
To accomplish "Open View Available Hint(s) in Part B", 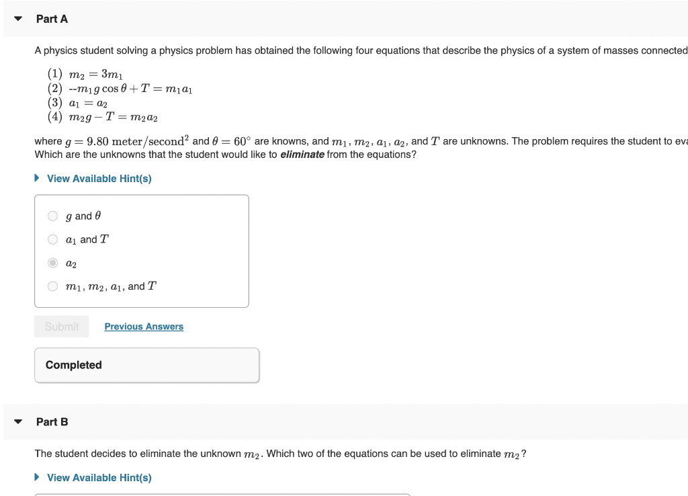I will 99,477.
